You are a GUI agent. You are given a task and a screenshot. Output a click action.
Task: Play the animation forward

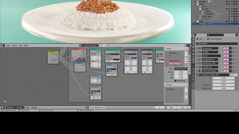(x=98, y=108)
